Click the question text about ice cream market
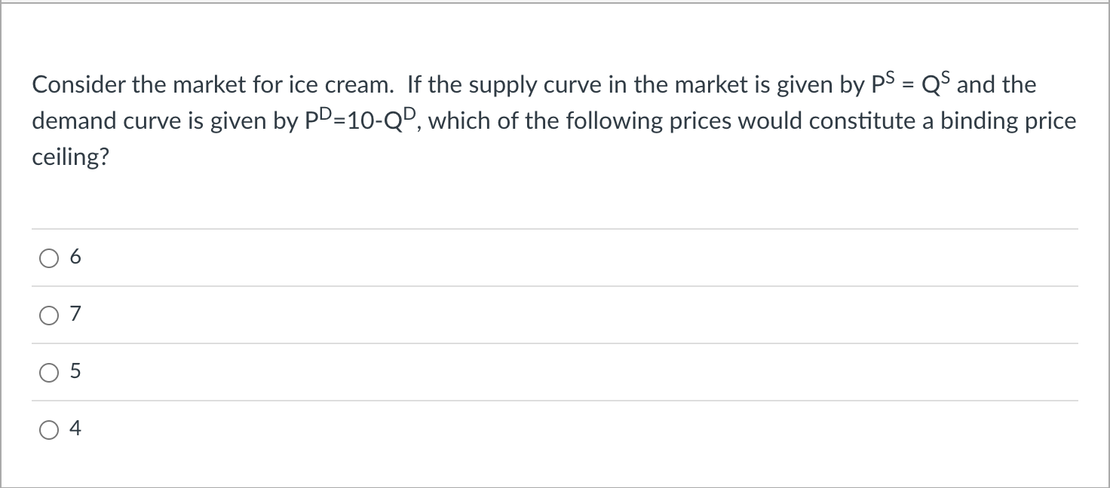This screenshot has height=488, width=1110. [x=528, y=120]
